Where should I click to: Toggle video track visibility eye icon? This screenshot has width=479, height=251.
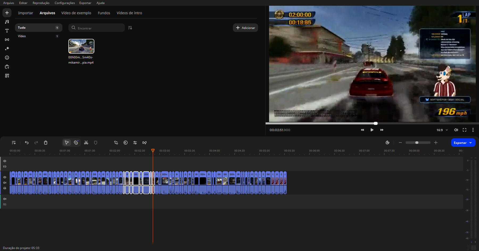click(5, 177)
